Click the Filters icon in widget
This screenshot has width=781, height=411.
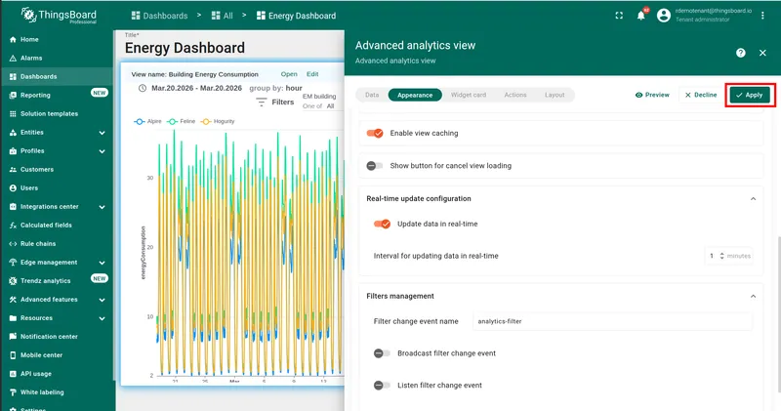pyautogui.click(x=261, y=103)
